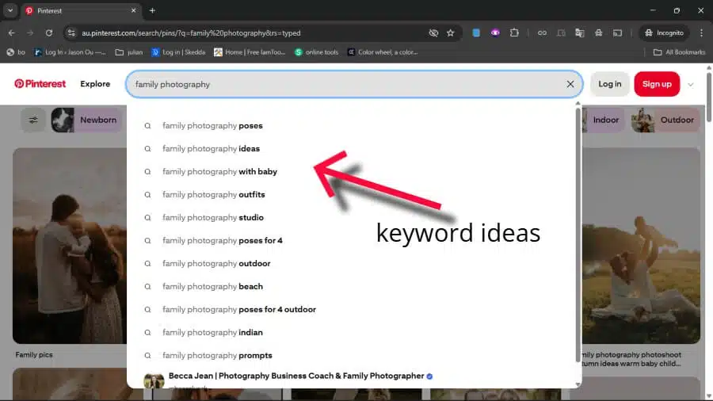
Task: Open the All Bookmarks folder
Action: pyautogui.click(x=678, y=52)
